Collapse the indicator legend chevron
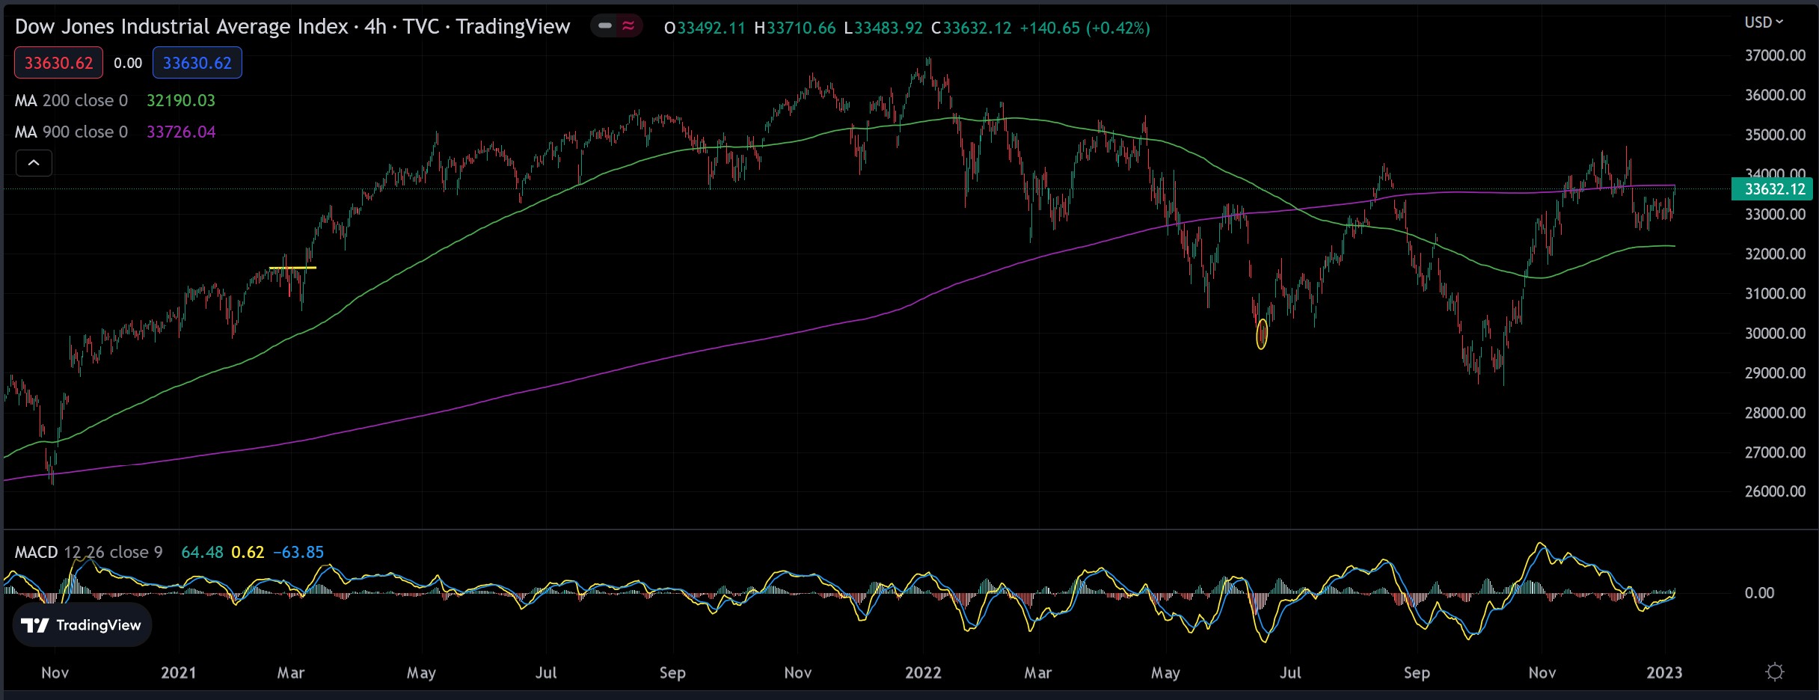 (x=34, y=162)
